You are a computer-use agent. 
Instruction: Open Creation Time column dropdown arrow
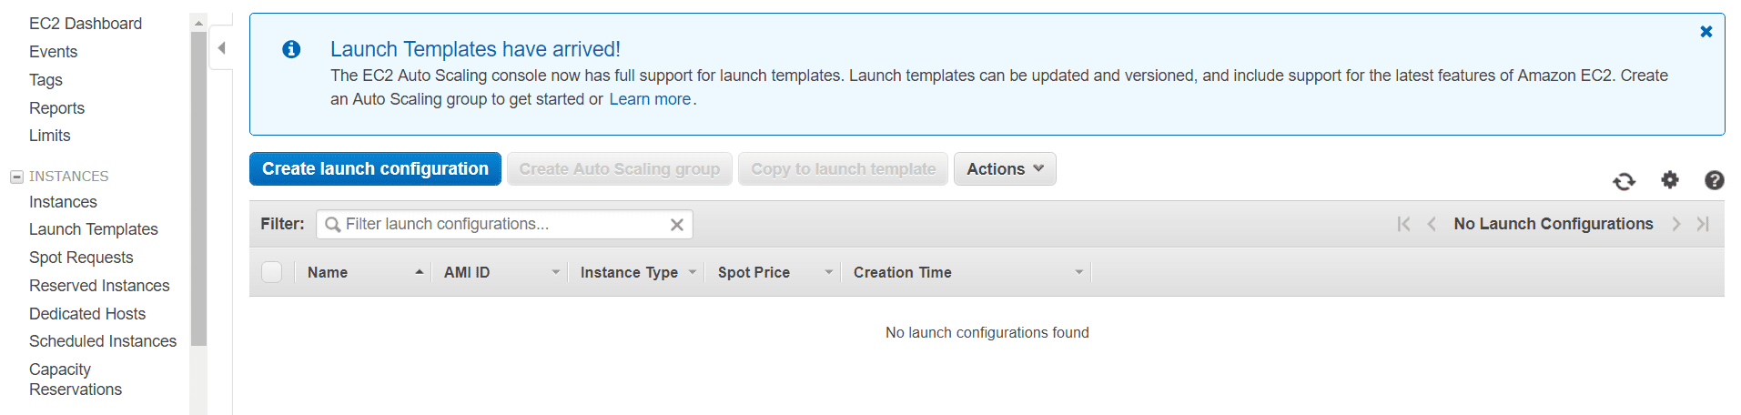pos(1078,272)
